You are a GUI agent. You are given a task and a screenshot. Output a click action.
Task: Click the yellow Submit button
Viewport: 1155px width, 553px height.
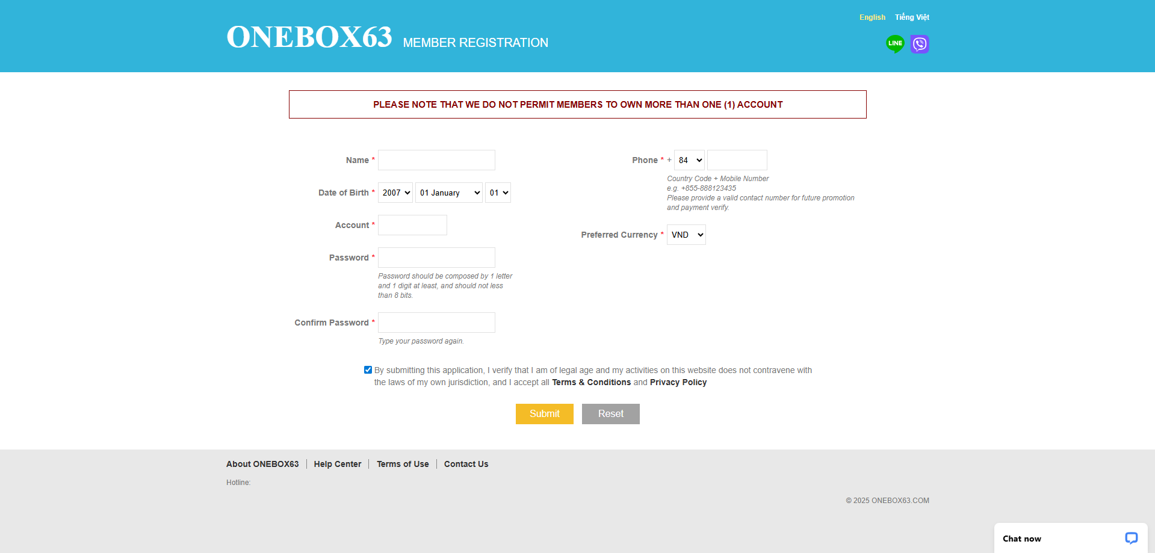544,414
